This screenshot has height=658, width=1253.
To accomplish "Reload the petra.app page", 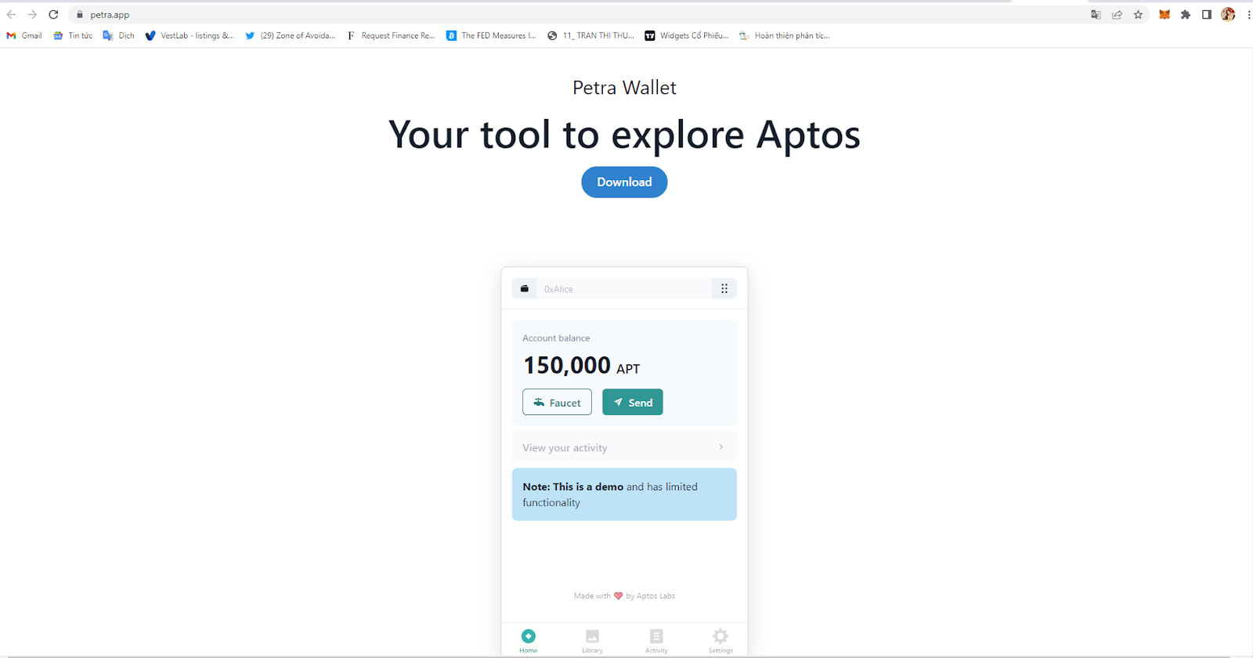I will pyautogui.click(x=53, y=15).
